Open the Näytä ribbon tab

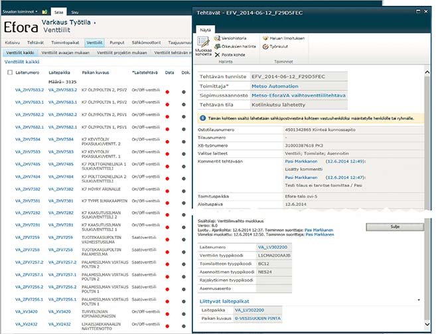point(205,30)
